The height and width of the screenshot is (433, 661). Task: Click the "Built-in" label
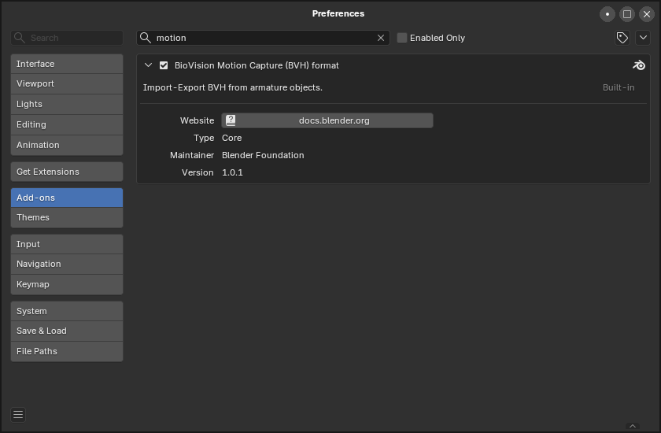(619, 87)
